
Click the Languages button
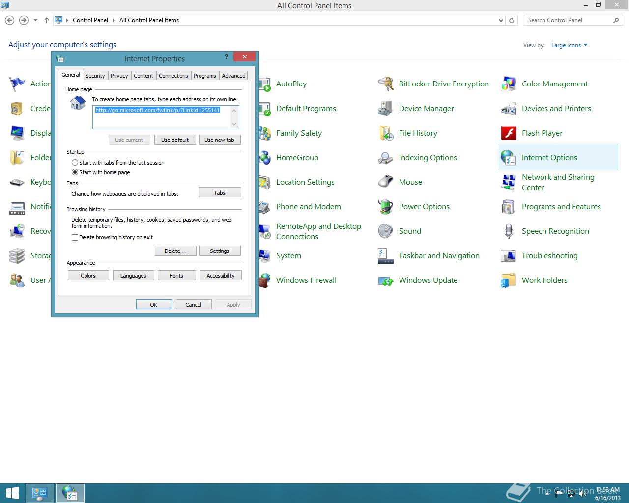tap(133, 276)
